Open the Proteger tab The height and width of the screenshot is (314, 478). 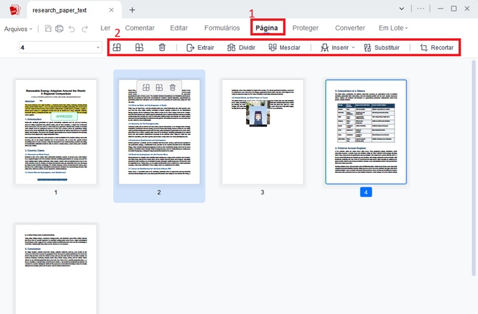pos(305,28)
